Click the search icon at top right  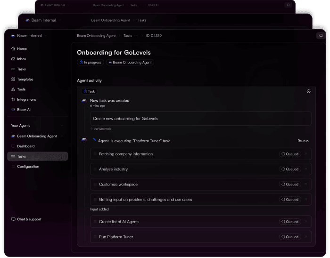(321, 36)
